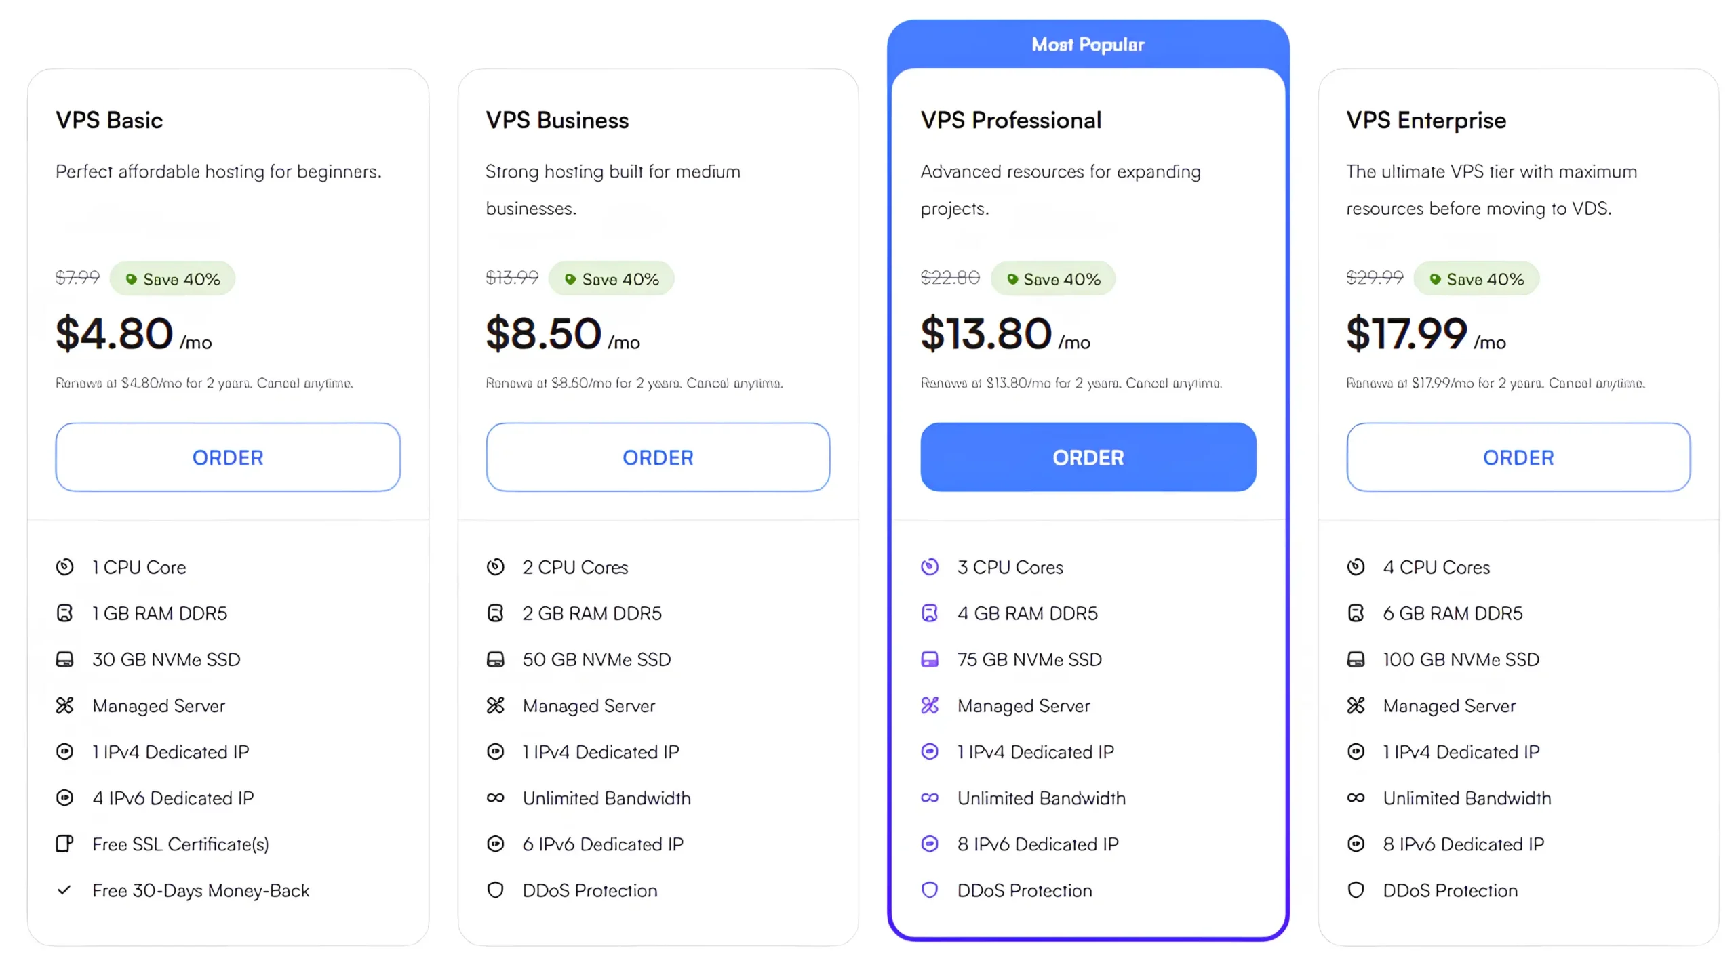Click the RAM icon in VPS Business
The width and height of the screenshot is (1736, 973).
point(495,613)
